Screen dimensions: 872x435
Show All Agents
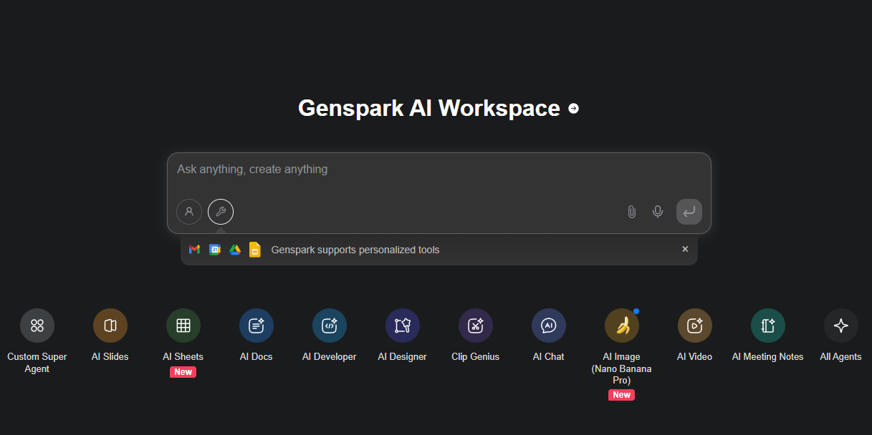coord(841,326)
